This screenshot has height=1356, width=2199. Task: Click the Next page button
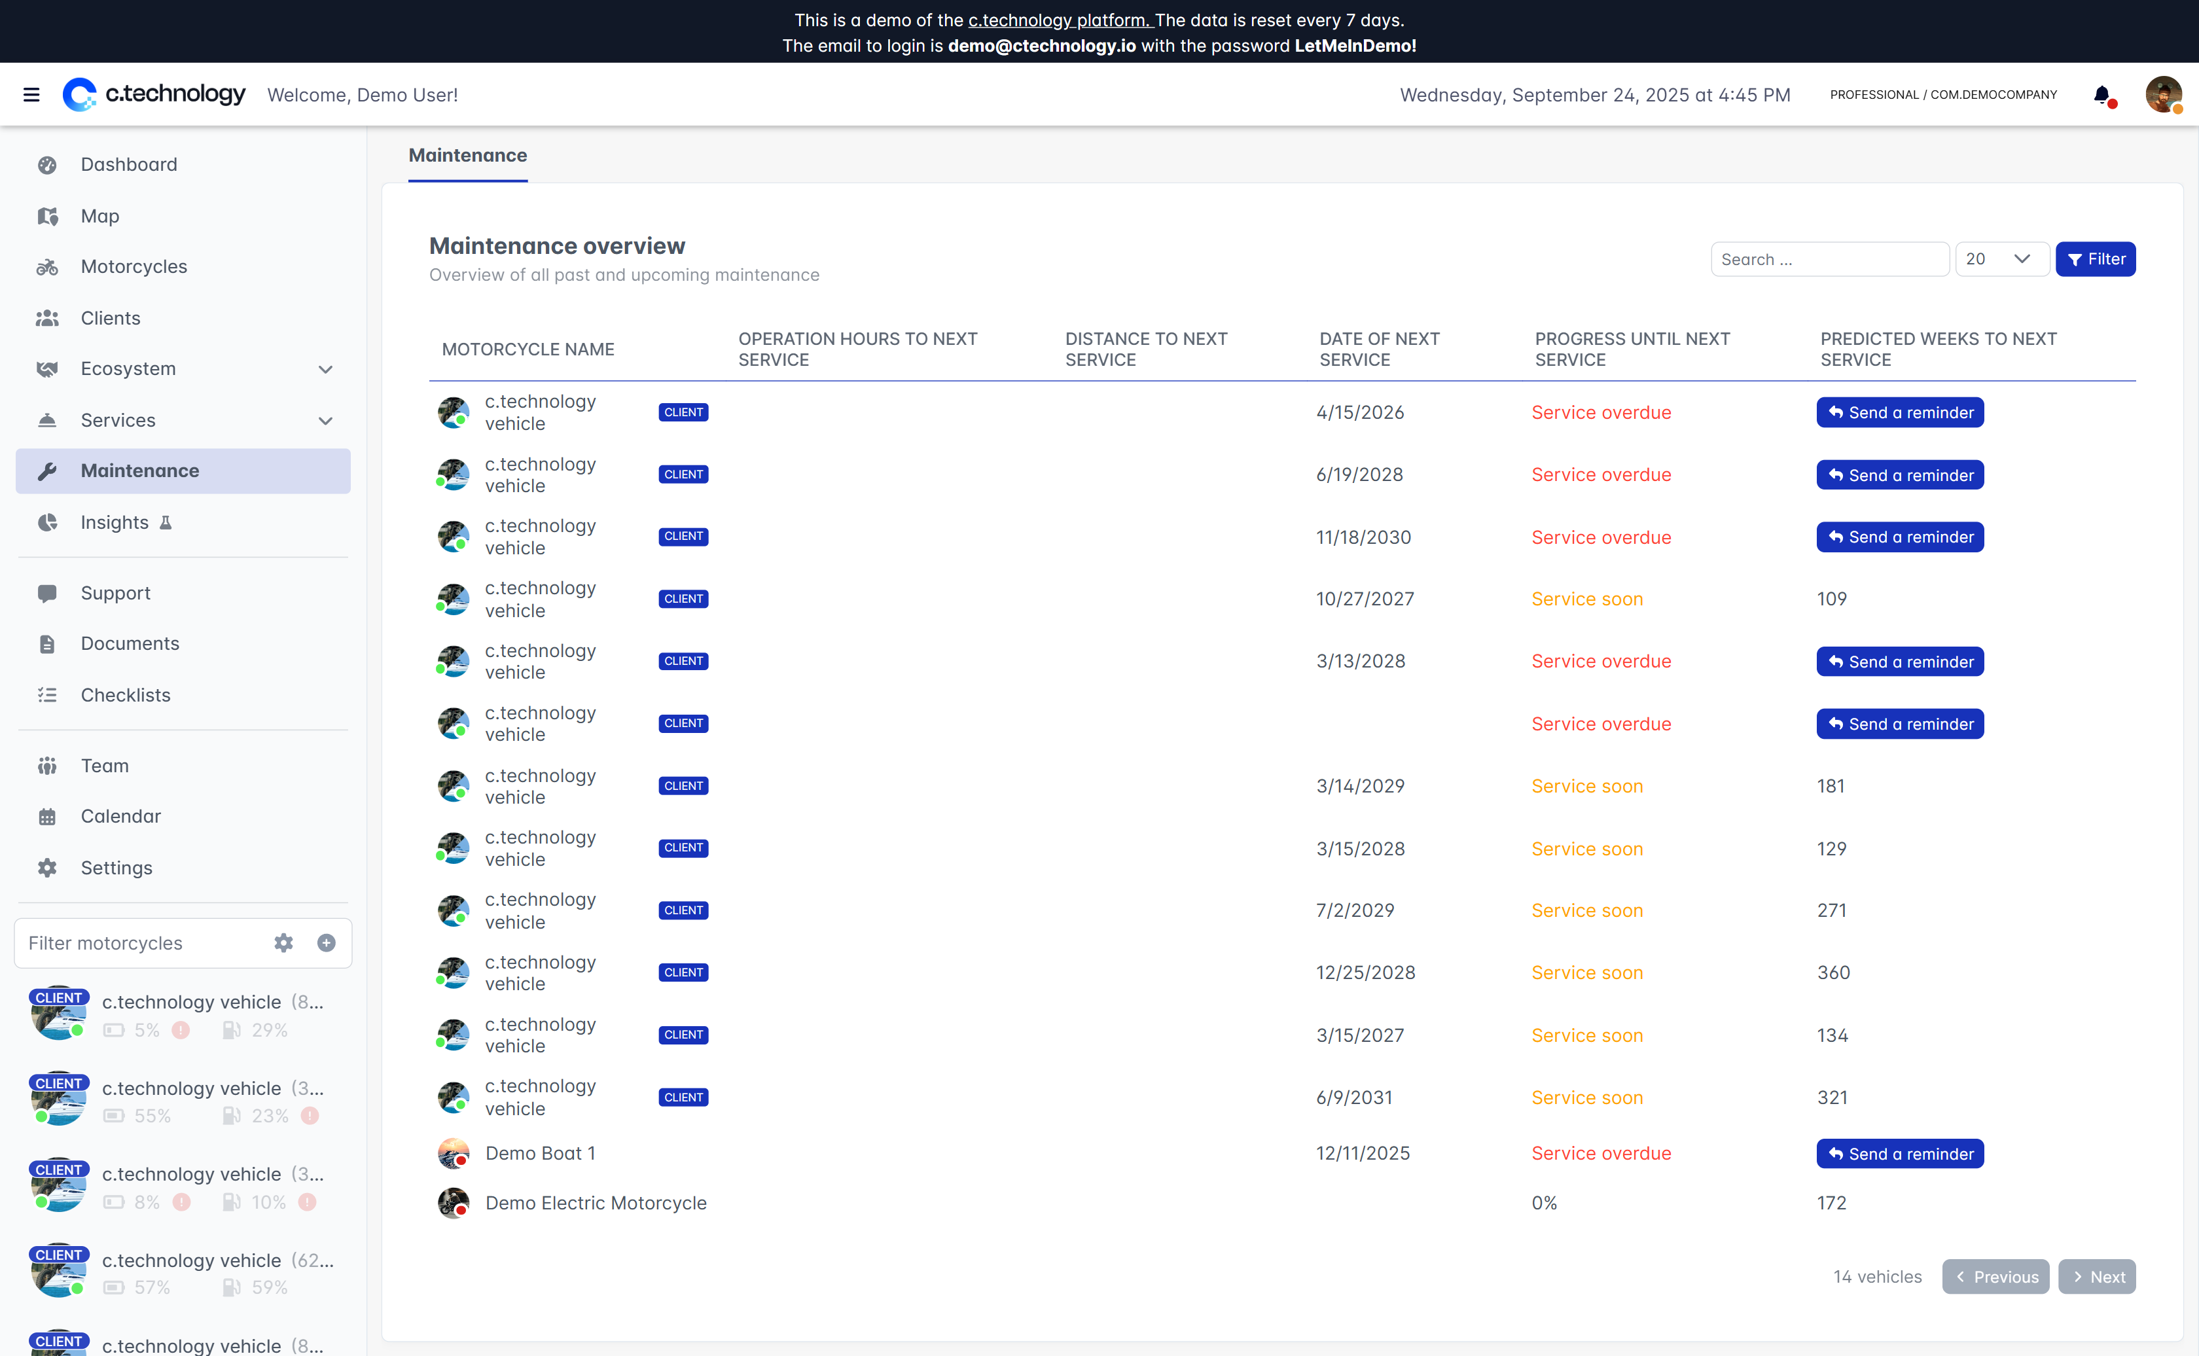tap(2098, 1277)
